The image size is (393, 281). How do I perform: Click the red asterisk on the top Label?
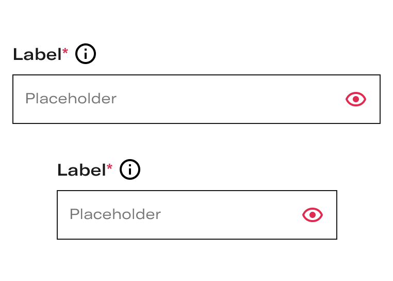65,52
